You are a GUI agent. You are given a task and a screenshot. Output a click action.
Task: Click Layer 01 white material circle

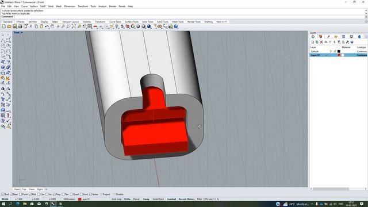tap(343, 55)
